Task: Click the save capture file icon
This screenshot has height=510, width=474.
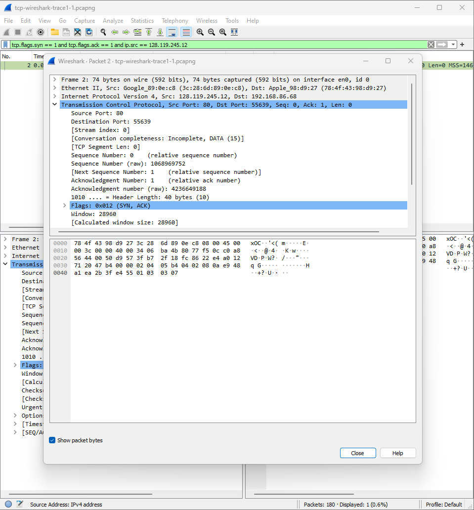Action: click(66, 32)
